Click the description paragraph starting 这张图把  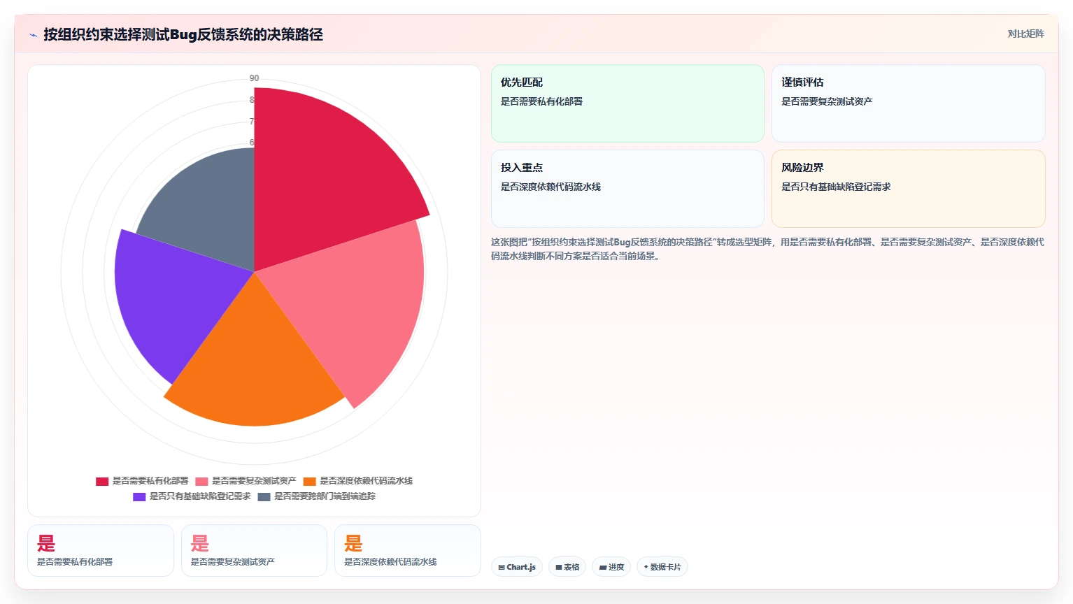(767, 249)
